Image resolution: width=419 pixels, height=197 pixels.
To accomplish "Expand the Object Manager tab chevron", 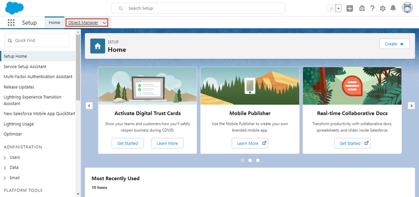I will click(104, 23).
